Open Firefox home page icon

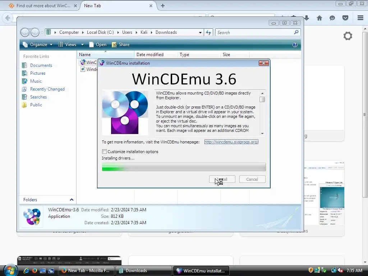(x=319, y=18)
